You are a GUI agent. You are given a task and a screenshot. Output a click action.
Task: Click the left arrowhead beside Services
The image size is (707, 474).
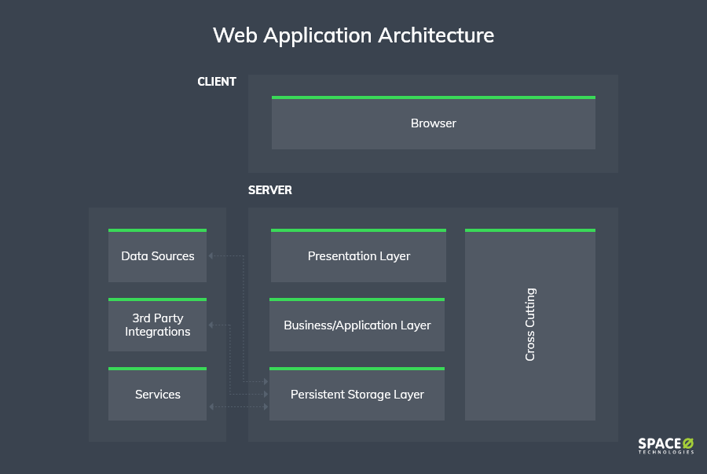pyautogui.click(x=211, y=407)
